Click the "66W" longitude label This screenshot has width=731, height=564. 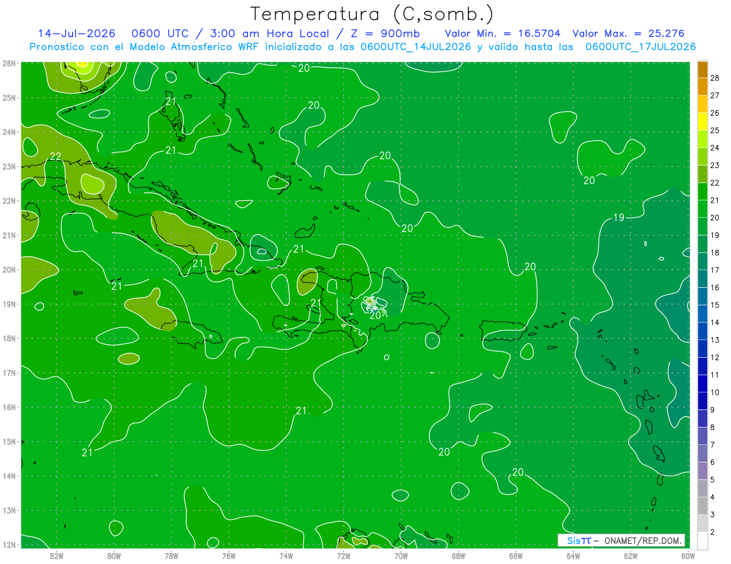pyautogui.click(x=516, y=555)
